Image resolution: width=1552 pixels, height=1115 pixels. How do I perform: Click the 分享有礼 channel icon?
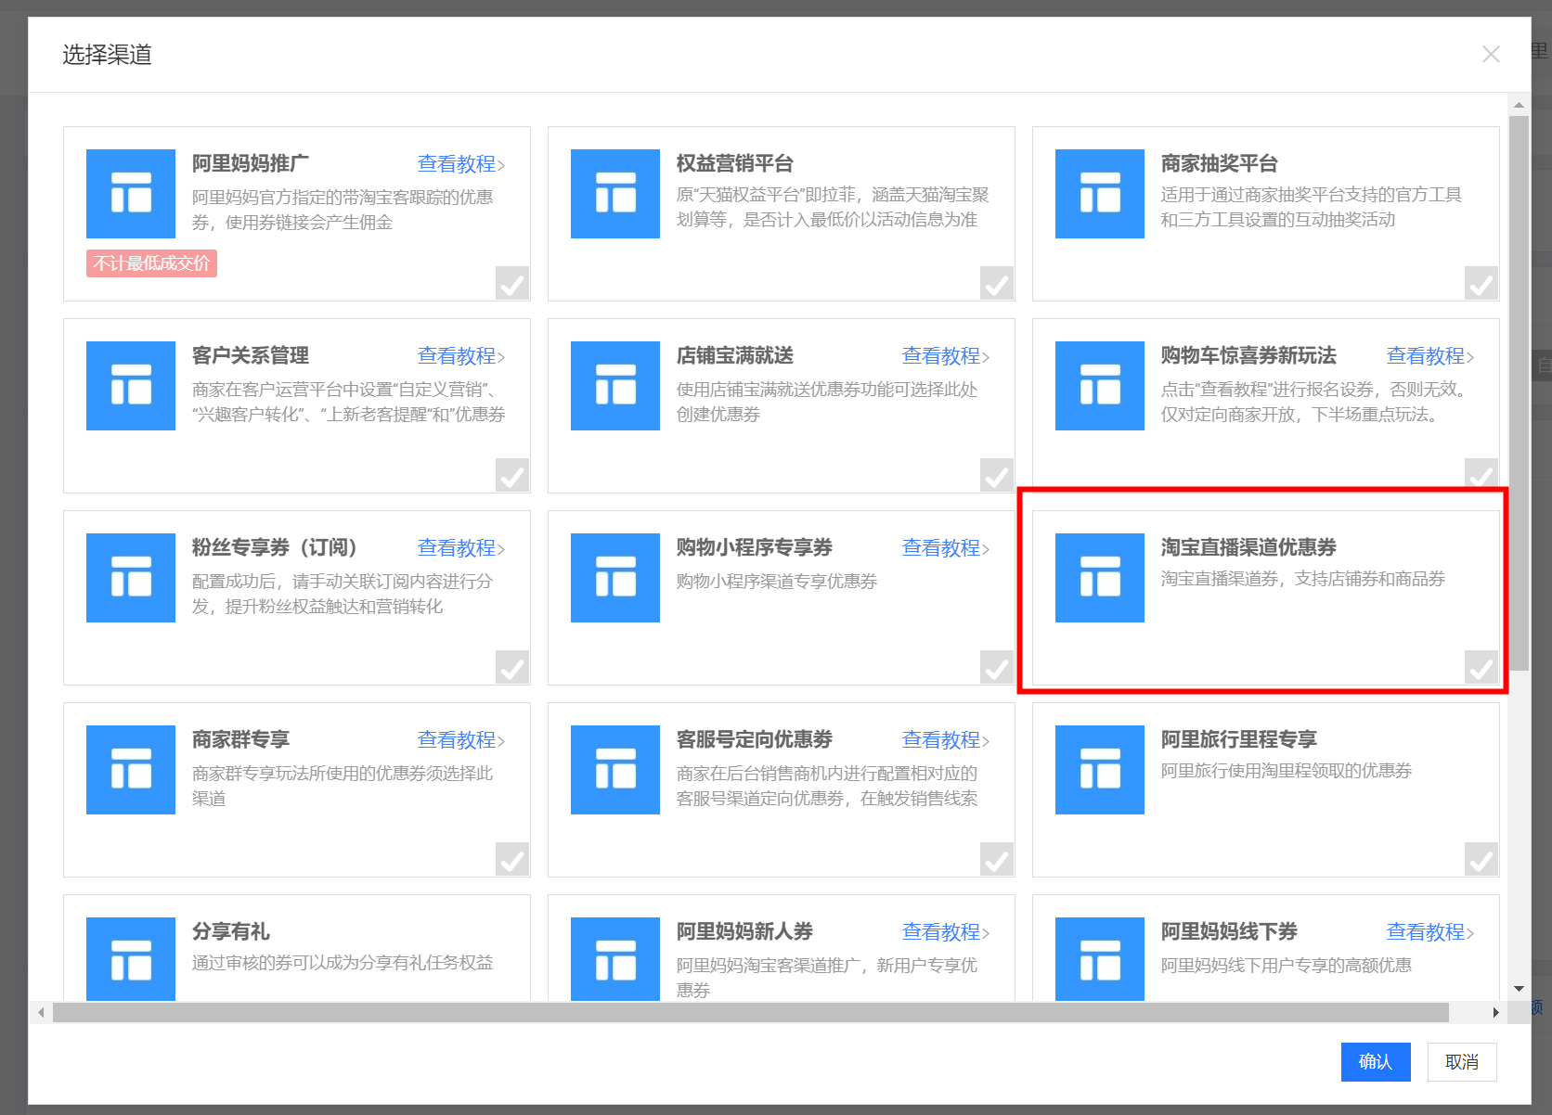click(x=131, y=959)
